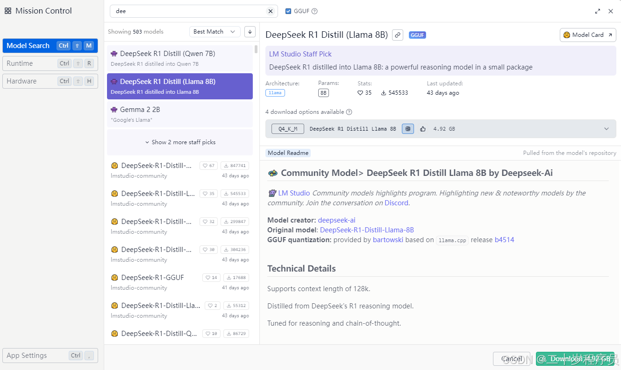
Task: Open the DeepSeek-R1-Distill-Llama-8B original model link
Action: 367,230
